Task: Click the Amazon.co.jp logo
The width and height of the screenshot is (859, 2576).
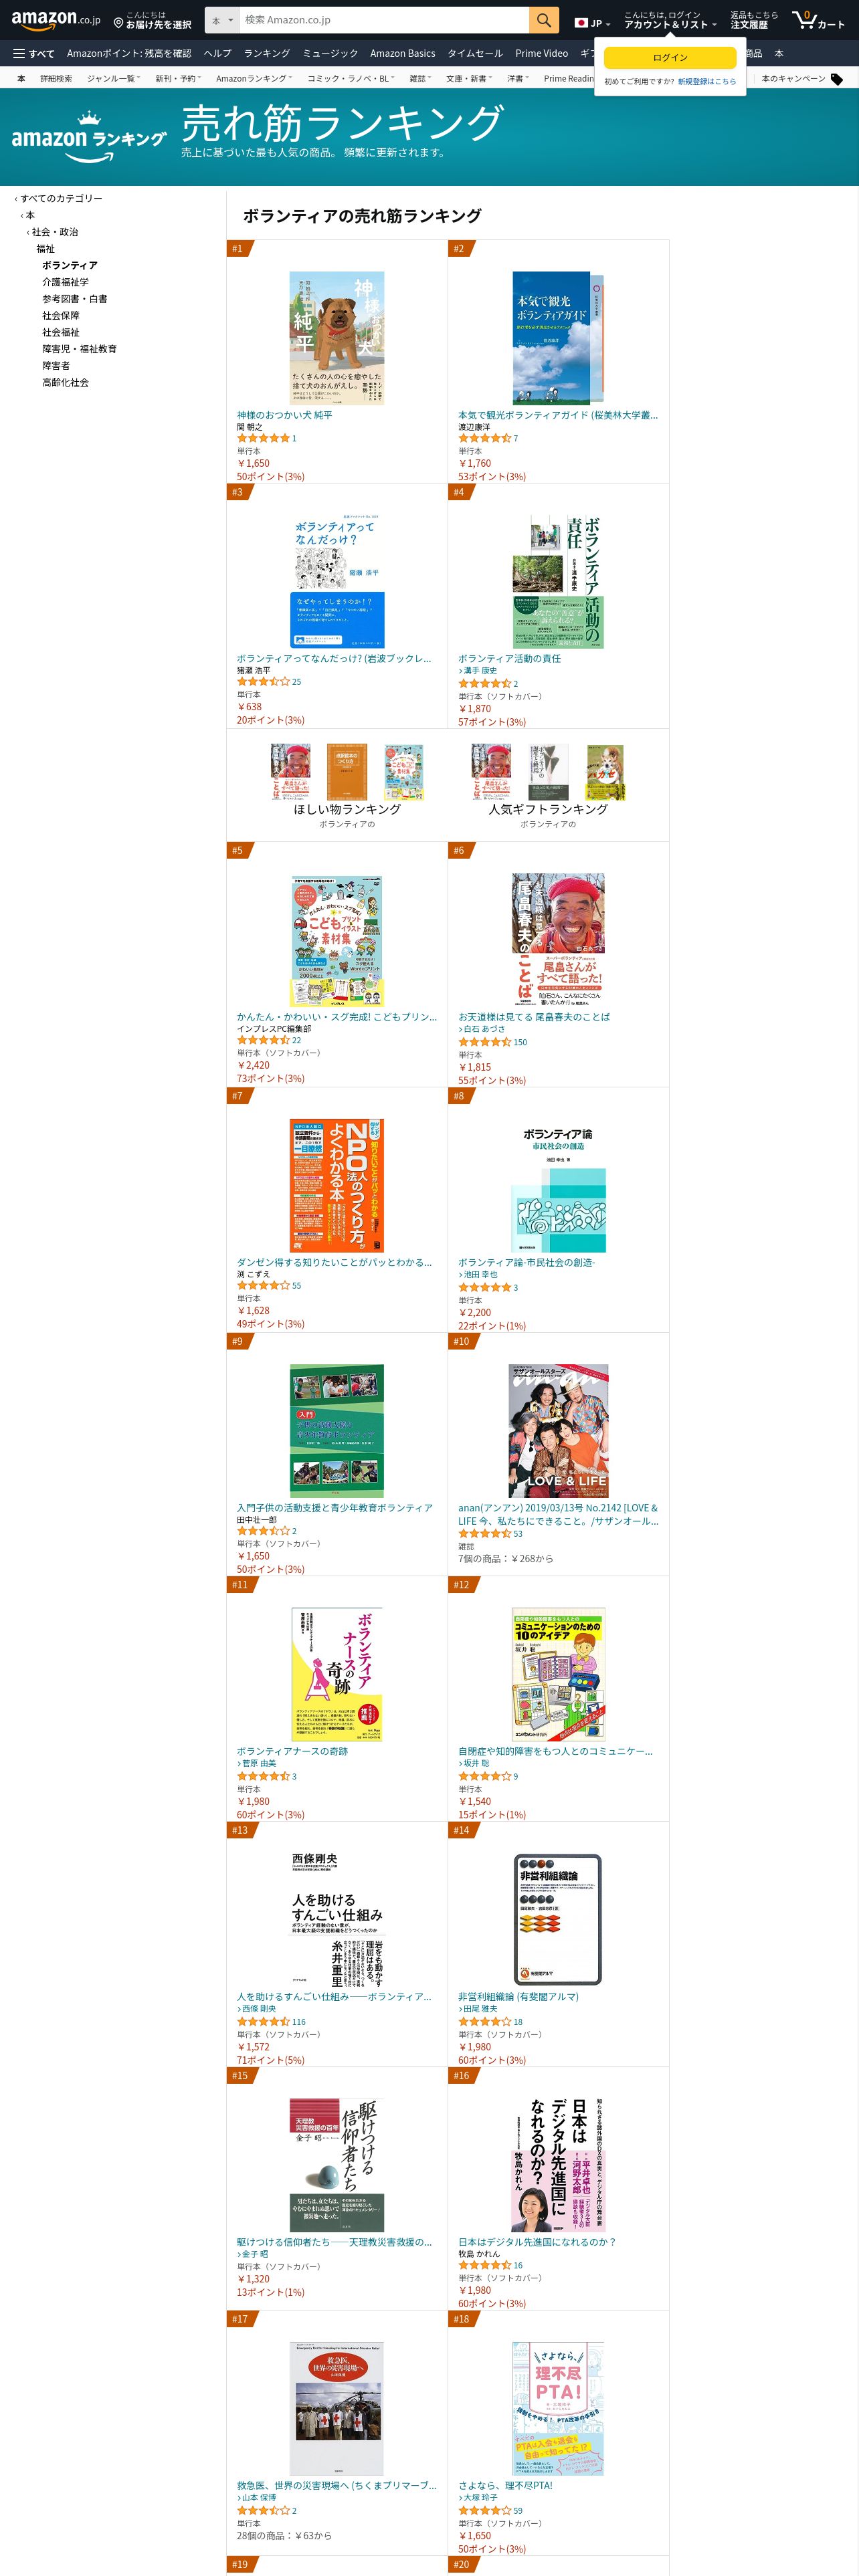Action: click(x=56, y=19)
